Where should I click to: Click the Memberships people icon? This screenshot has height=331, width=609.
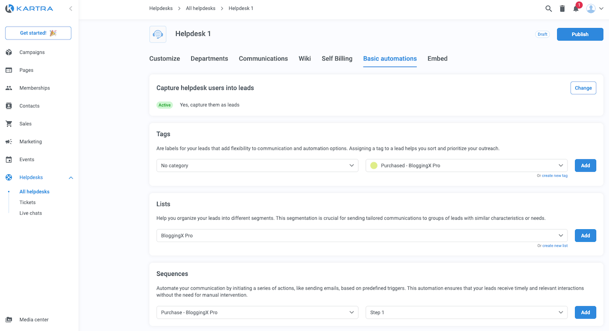9,88
